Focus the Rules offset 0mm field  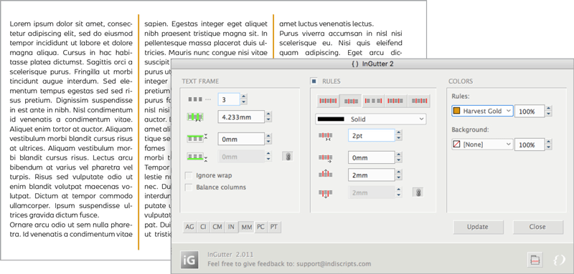[x=371, y=157]
